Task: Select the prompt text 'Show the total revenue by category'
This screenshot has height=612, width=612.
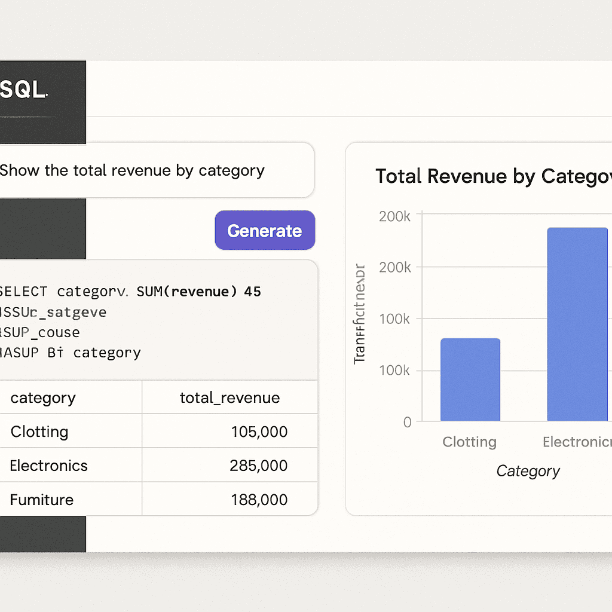Action: pyautogui.click(x=133, y=170)
